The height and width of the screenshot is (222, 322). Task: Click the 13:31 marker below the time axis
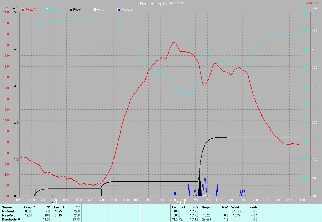pos(182,202)
